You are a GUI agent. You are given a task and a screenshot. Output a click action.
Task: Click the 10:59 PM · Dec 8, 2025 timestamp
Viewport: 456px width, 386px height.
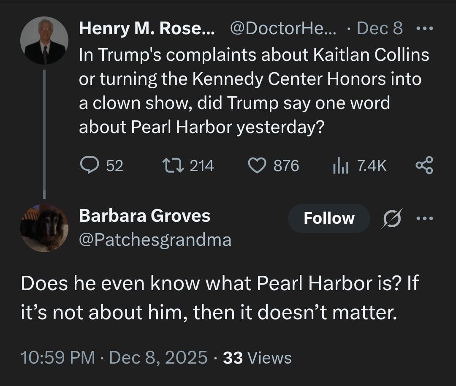(x=114, y=358)
